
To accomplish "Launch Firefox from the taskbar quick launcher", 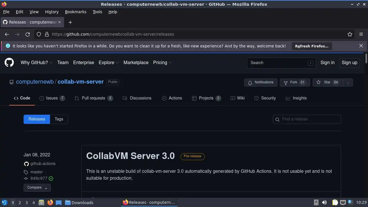I will tap(50, 202).
